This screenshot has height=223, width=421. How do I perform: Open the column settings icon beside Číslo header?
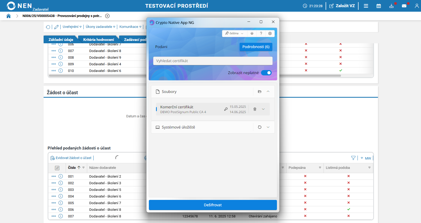pos(57,168)
